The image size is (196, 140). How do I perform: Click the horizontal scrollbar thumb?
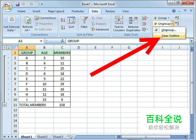click(x=146, y=137)
